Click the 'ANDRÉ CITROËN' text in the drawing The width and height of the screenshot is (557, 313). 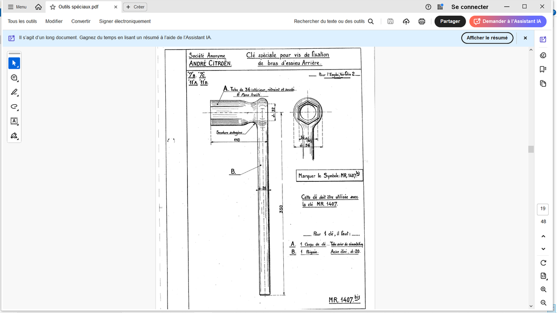(x=210, y=63)
